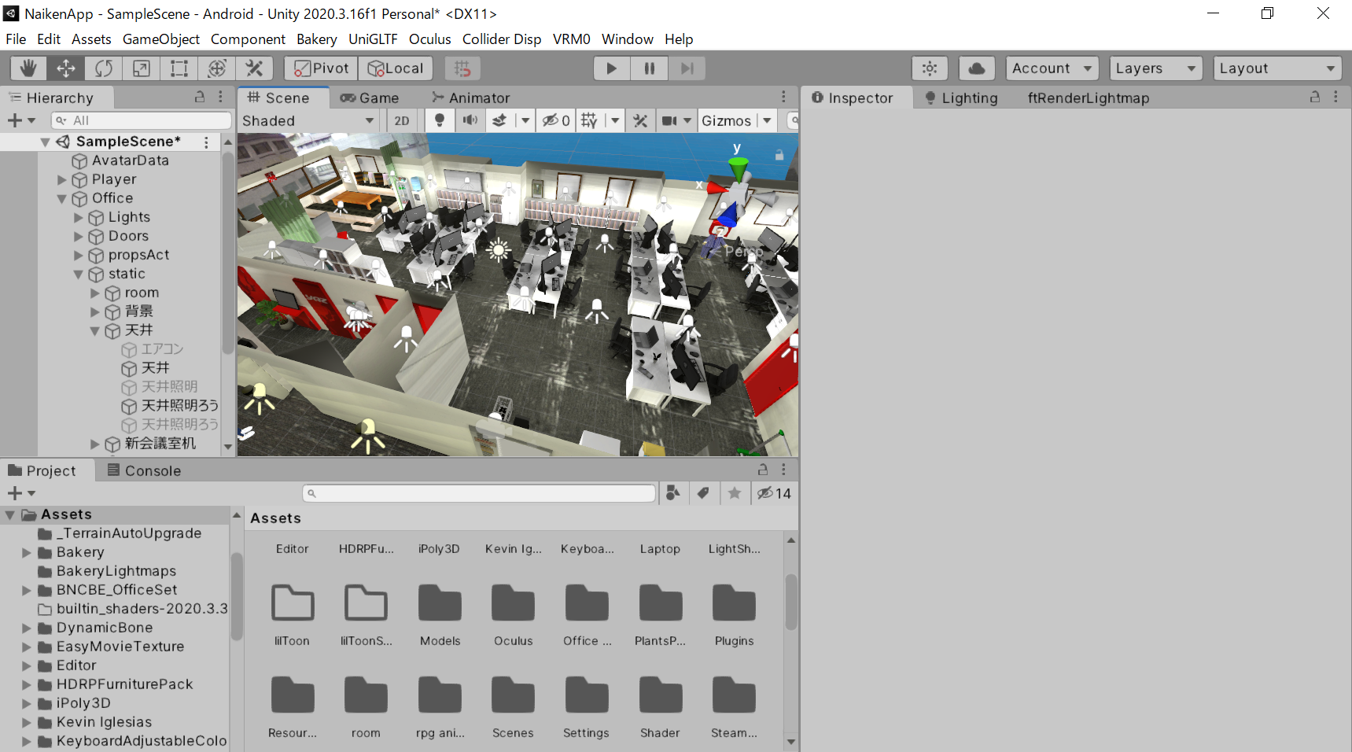Open the Bakery menu
This screenshot has height=752, width=1352.
(316, 39)
